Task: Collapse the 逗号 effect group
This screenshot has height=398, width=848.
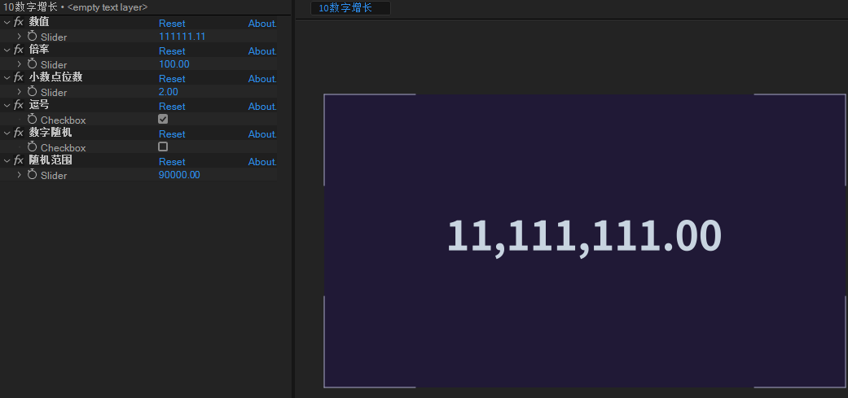Action: [x=7, y=106]
